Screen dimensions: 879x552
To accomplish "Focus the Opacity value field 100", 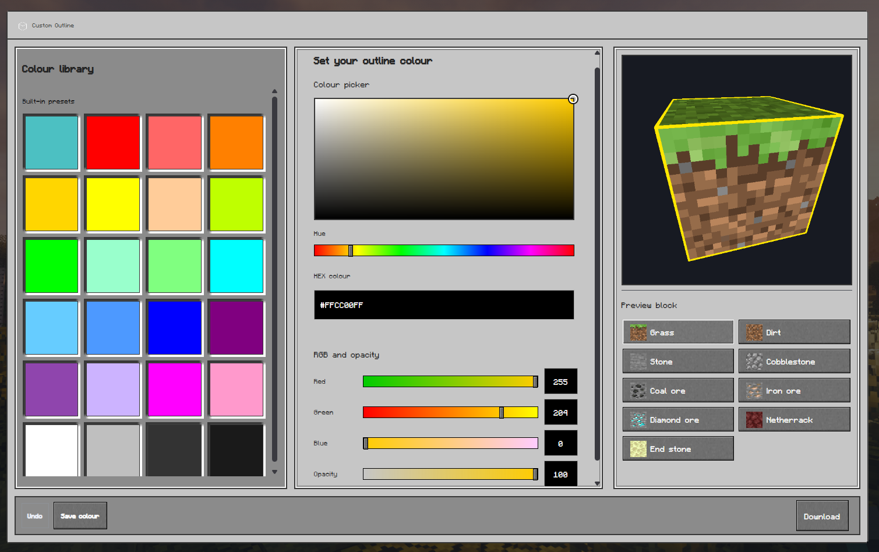I will (560, 474).
